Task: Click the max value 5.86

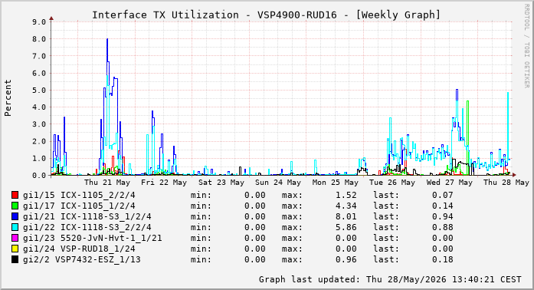Action: click(346, 227)
